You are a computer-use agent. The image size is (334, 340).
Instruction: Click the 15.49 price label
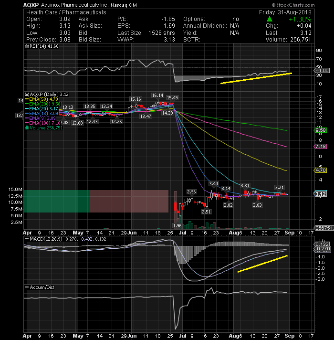coord(172,98)
